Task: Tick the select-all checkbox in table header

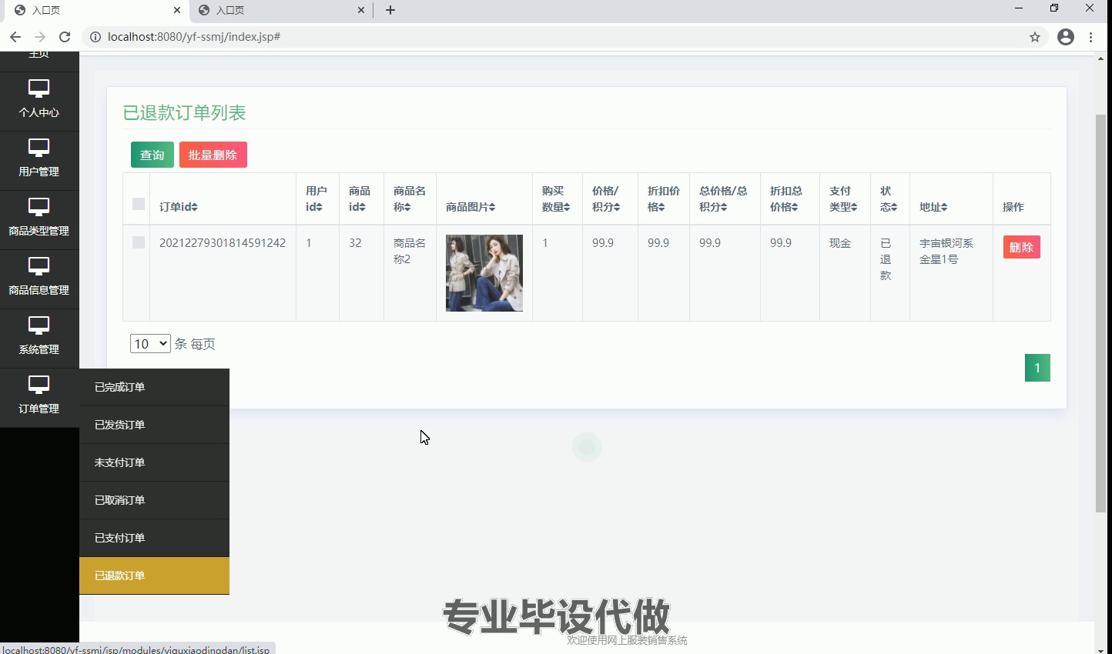Action: pyautogui.click(x=139, y=204)
